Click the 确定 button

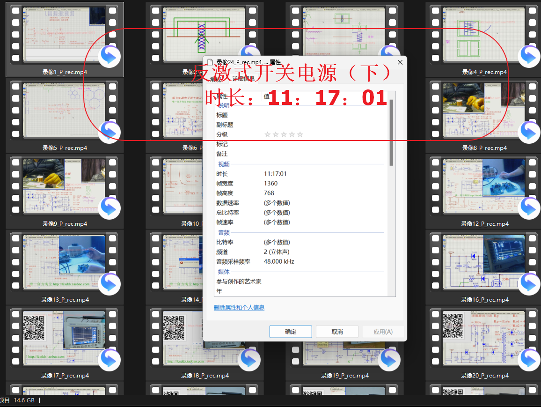click(x=291, y=332)
